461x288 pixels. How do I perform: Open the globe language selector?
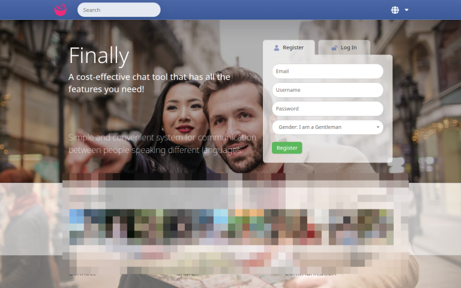click(x=395, y=10)
